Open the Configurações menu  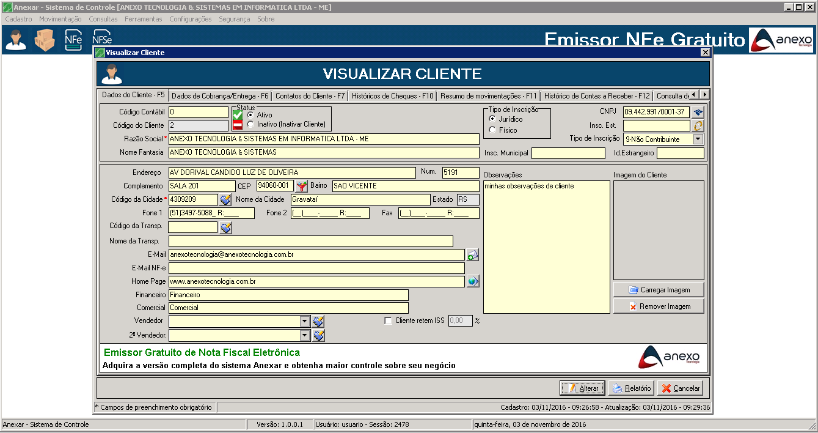(191, 19)
